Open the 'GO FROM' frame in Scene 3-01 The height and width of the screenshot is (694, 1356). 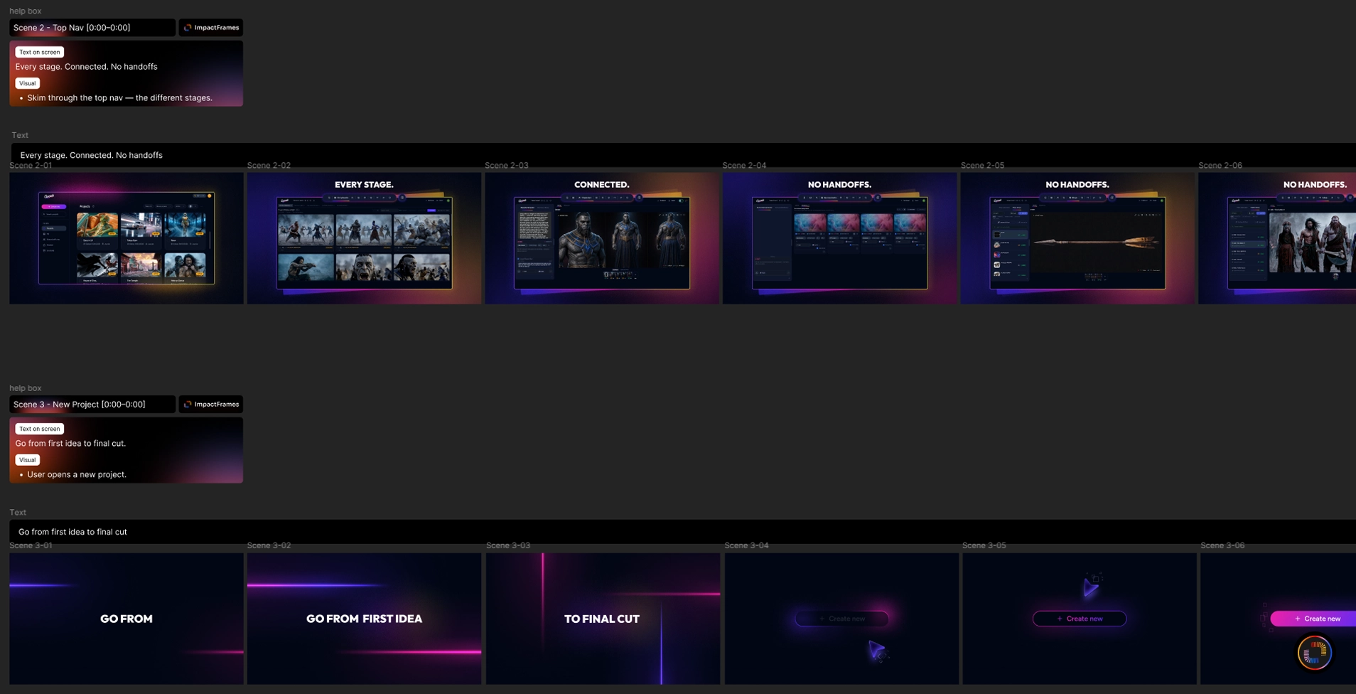click(127, 619)
